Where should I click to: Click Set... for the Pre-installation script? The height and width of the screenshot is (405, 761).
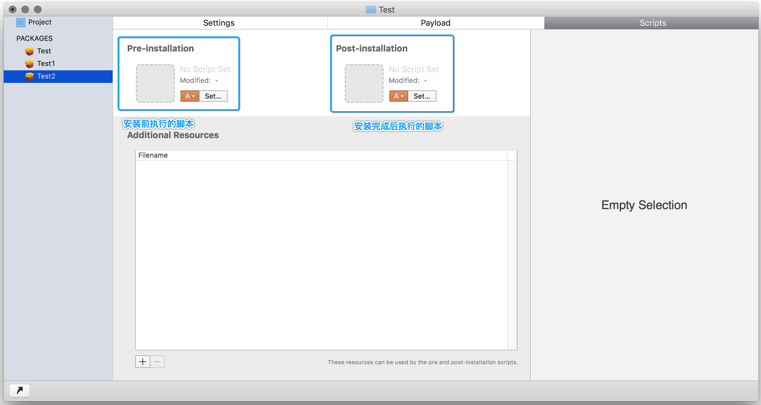(213, 96)
